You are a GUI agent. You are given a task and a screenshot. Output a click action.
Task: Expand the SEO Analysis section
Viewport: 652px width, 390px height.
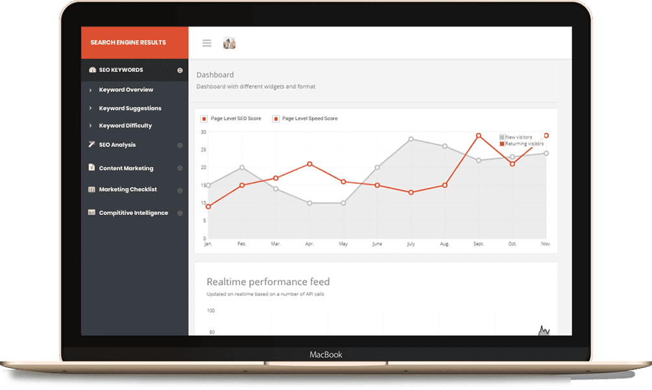tap(180, 145)
